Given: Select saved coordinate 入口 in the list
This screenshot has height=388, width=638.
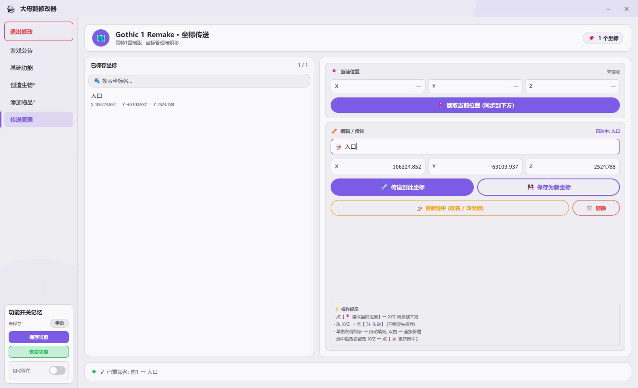Looking at the screenshot, I should 199,100.
